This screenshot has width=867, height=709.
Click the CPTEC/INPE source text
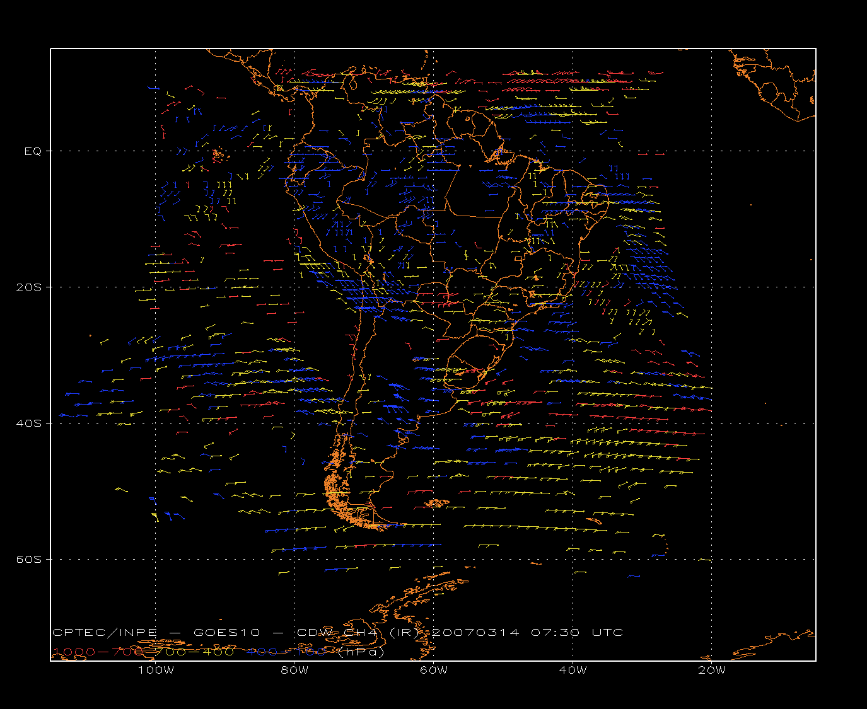pos(105,633)
